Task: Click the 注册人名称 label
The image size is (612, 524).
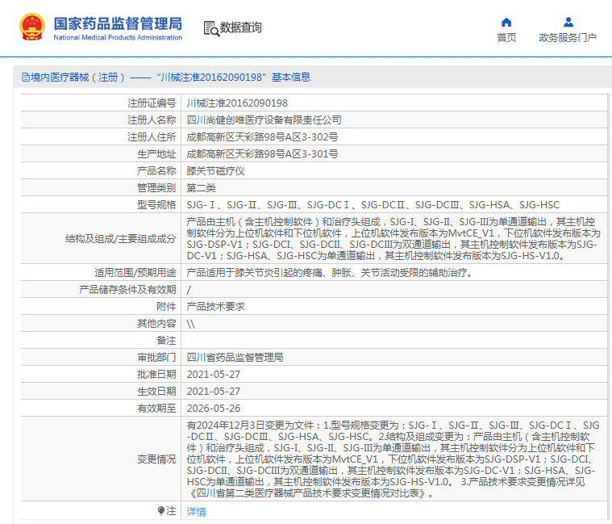Action: click(152, 120)
